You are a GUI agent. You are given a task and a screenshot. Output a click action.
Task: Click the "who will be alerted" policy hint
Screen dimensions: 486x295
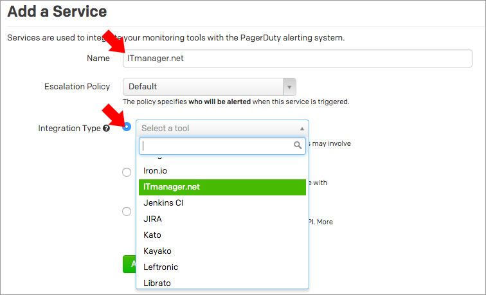(x=220, y=102)
